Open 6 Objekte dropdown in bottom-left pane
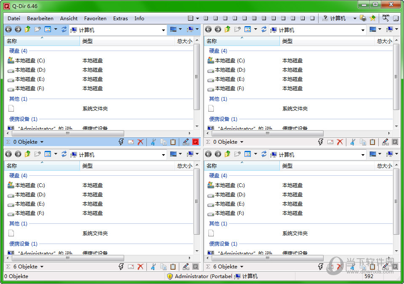The image size is (404, 284). 42,267
